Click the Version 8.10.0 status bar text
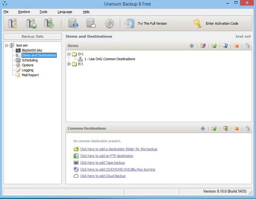 [x=225, y=191]
